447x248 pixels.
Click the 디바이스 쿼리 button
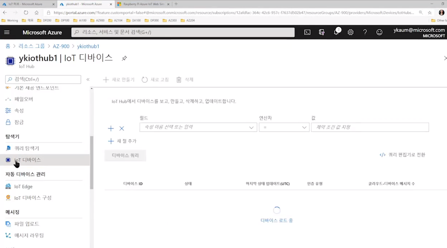point(125,155)
